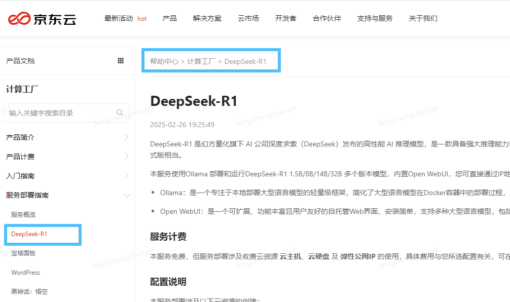This screenshot has width=510, height=302.
Task: Expand the 产品简介 section
Action: 67,137
